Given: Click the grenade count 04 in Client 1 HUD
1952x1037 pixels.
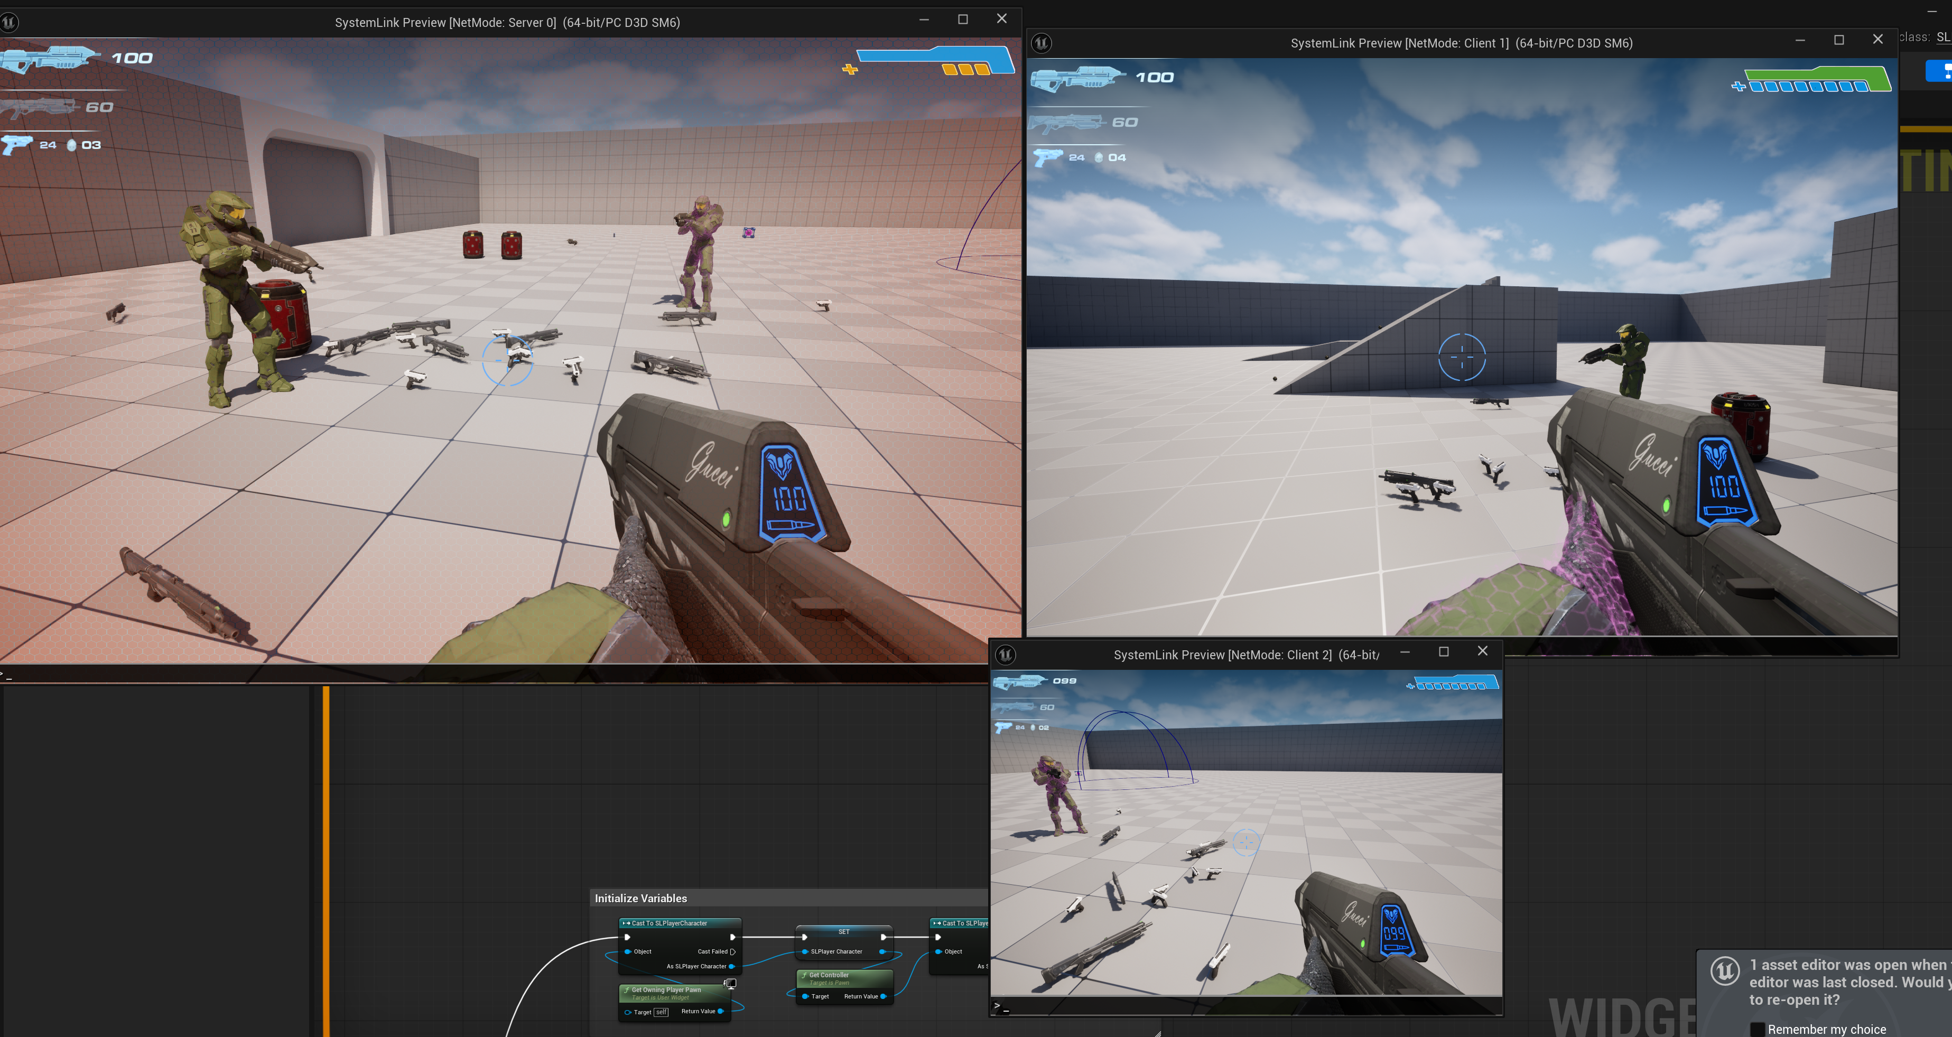Looking at the screenshot, I should click(1117, 157).
